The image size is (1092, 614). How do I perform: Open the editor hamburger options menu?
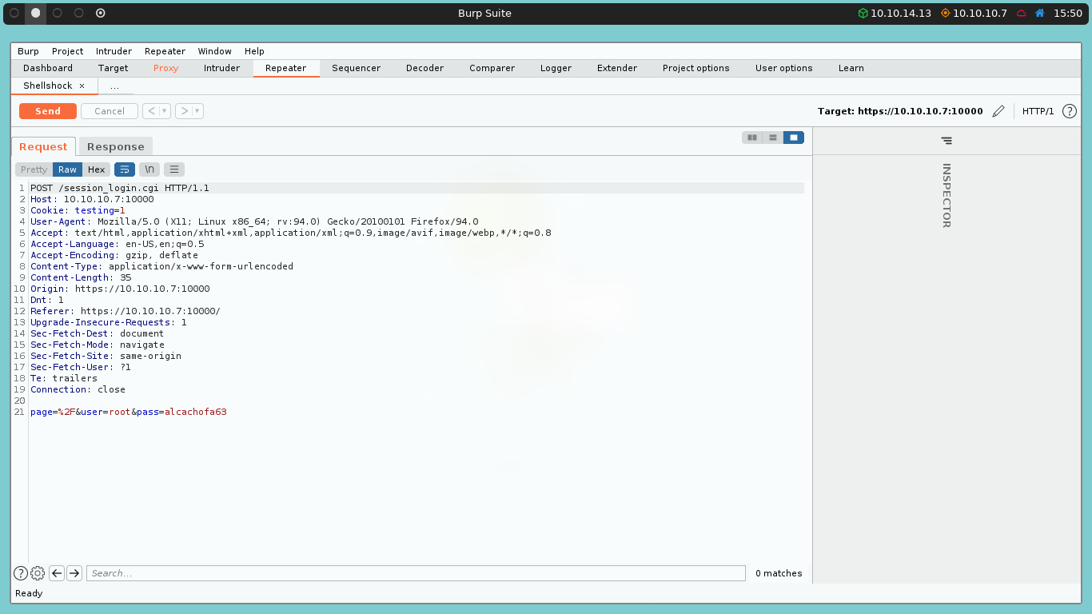point(174,169)
